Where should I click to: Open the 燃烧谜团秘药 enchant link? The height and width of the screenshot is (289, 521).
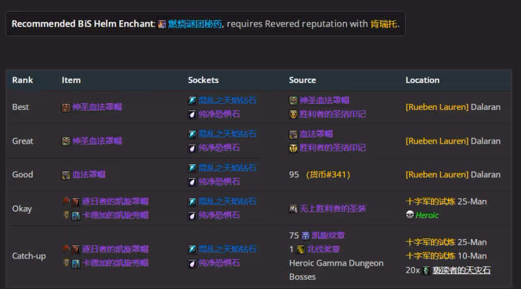195,24
